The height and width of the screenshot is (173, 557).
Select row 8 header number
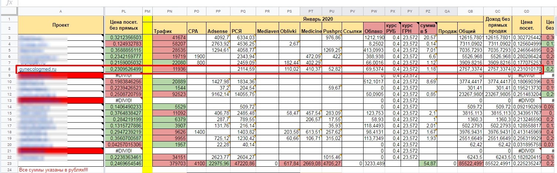point(9,69)
